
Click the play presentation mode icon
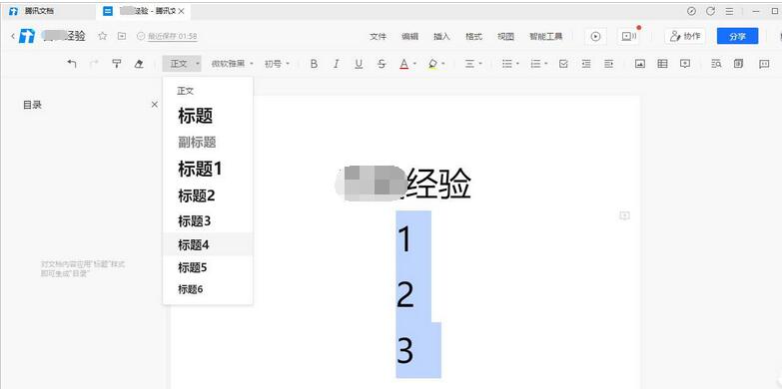(x=595, y=36)
